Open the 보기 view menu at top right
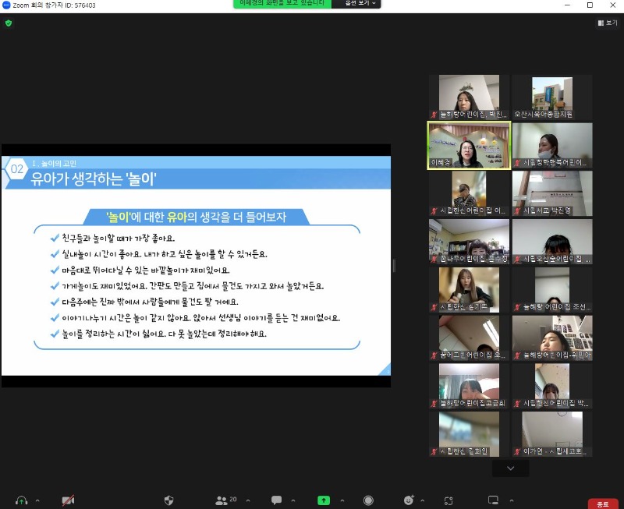The image size is (624, 509). [x=607, y=23]
